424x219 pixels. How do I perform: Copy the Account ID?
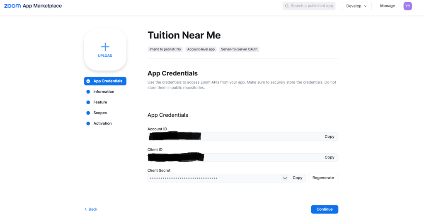329,137
